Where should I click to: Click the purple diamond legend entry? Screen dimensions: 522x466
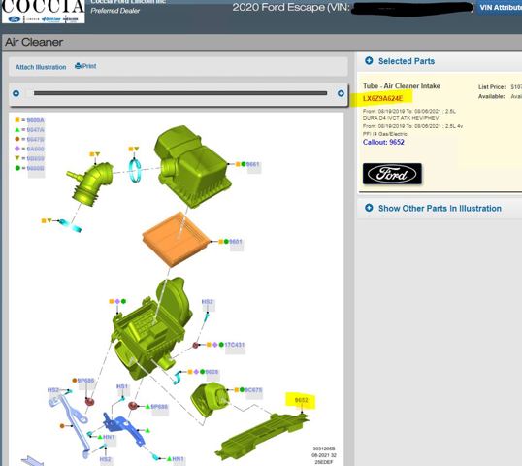pos(30,149)
